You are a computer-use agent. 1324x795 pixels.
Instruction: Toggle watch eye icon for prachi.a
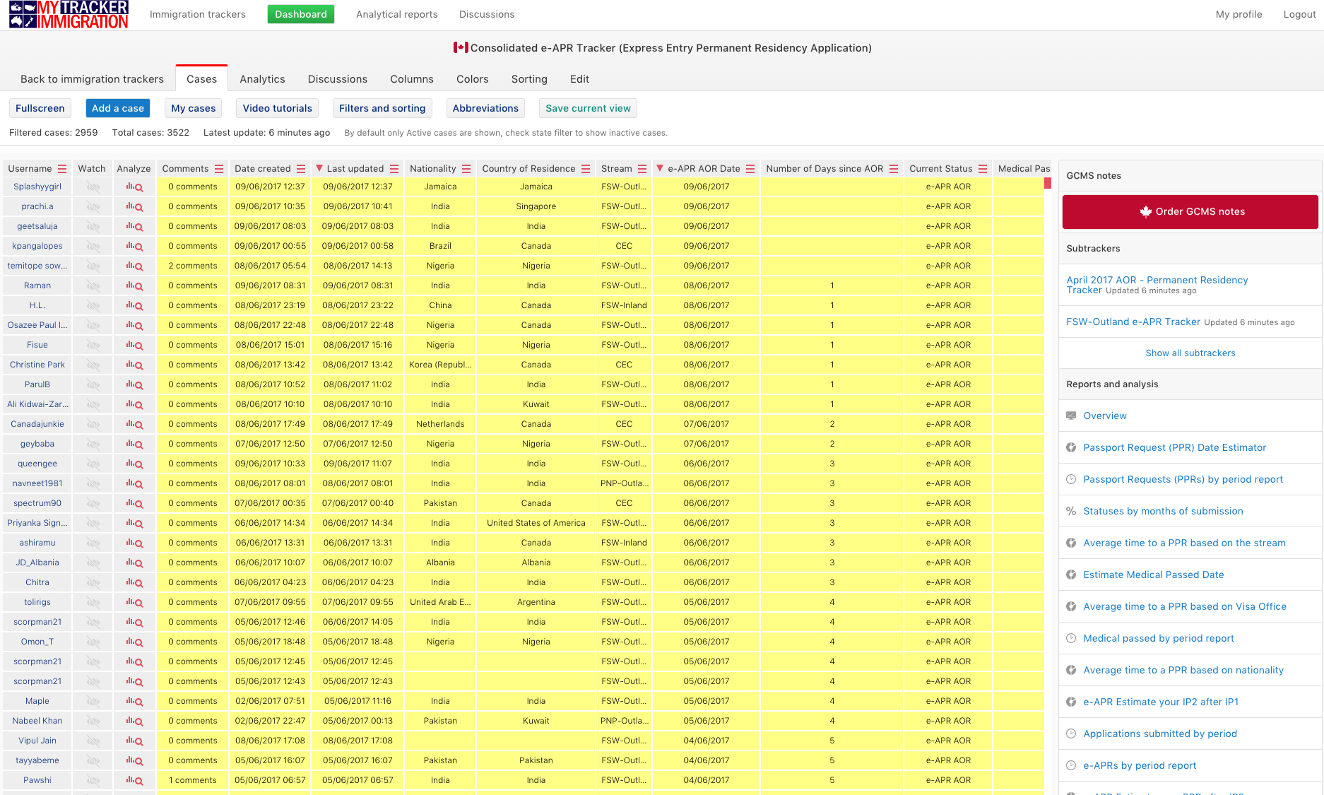(x=93, y=207)
